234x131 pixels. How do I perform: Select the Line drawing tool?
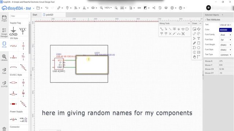(x=199, y=29)
